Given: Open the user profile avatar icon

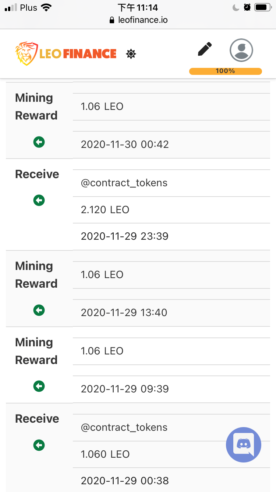Looking at the screenshot, I should 241,50.
